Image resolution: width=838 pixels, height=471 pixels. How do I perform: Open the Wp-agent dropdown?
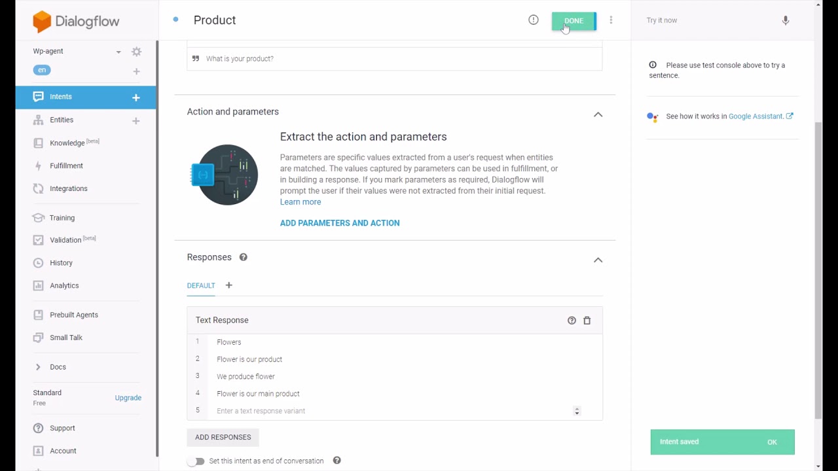(118, 51)
